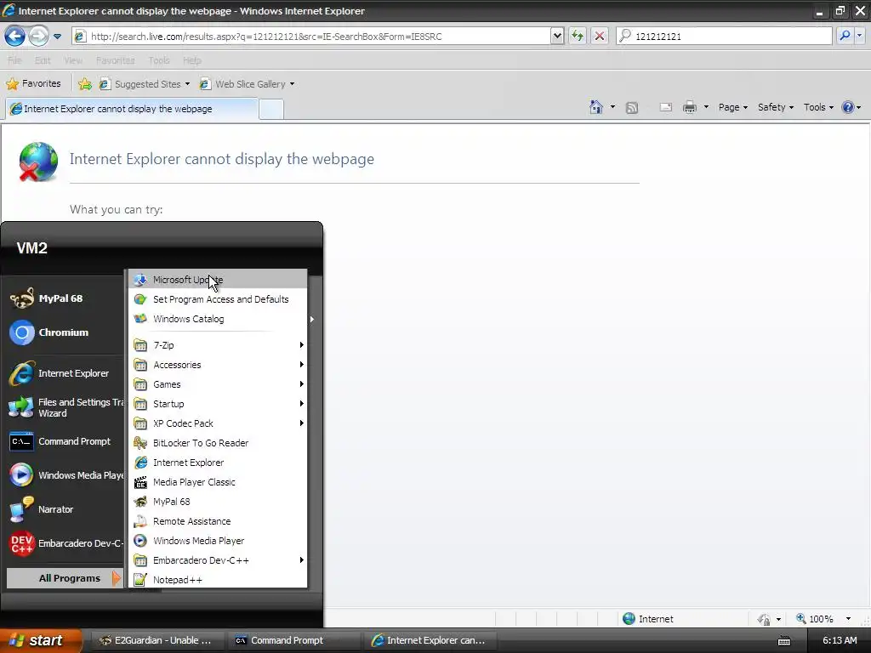871x653 pixels.
Task: Click the Windows start button
Action: tap(40, 640)
